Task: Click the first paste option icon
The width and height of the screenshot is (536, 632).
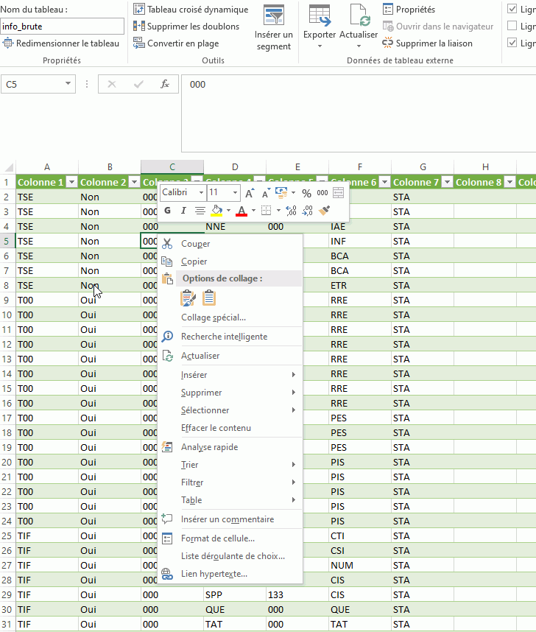Action: click(x=188, y=298)
